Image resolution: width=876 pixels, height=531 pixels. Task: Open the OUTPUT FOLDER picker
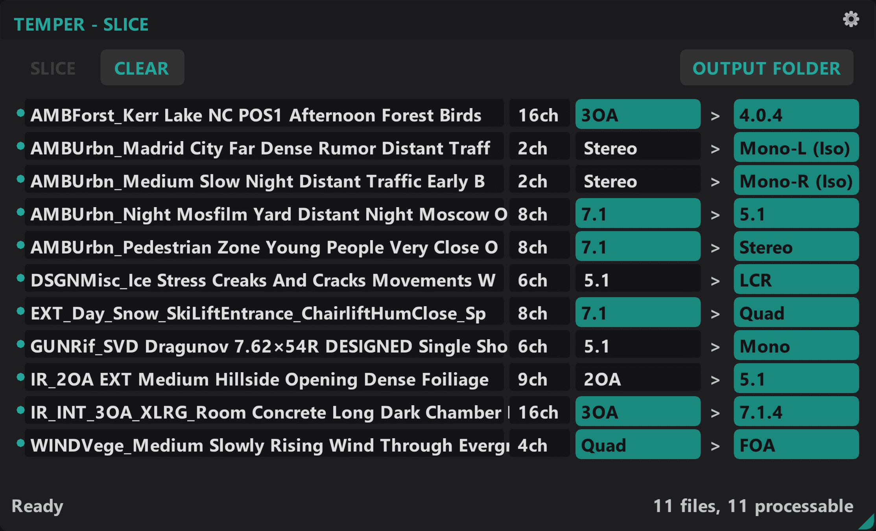tap(766, 68)
